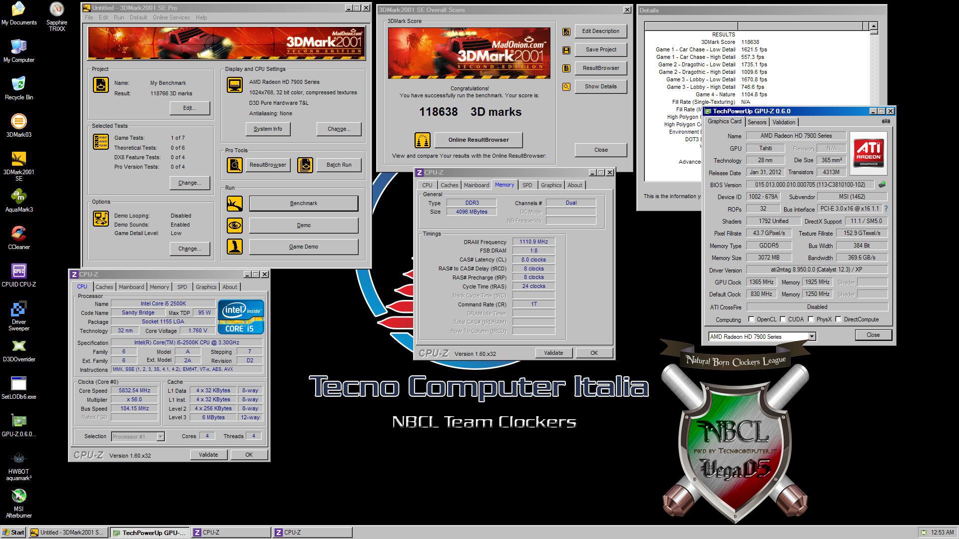Image resolution: width=959 pixels, height=539 pixels.
Task: Toggle the PhysX checkbox in GPU-Z
Action: pos(811,319)
